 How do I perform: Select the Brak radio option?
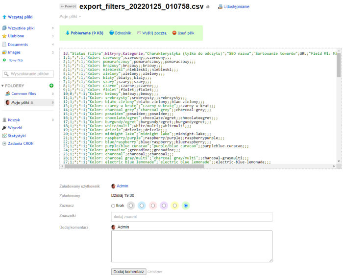coord(114,206)
